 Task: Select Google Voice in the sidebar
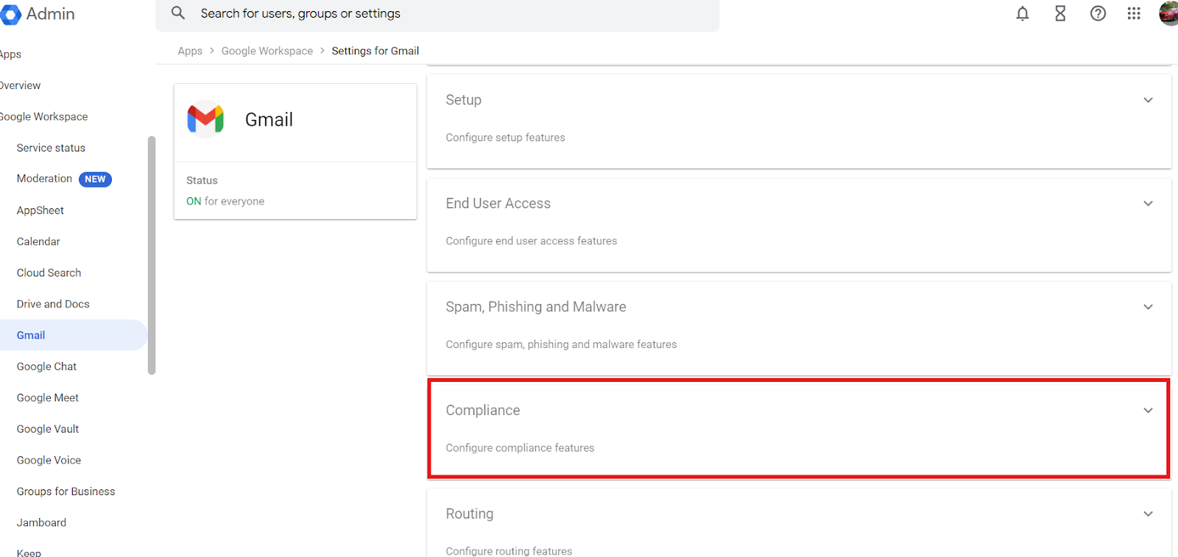coord(49,461)
